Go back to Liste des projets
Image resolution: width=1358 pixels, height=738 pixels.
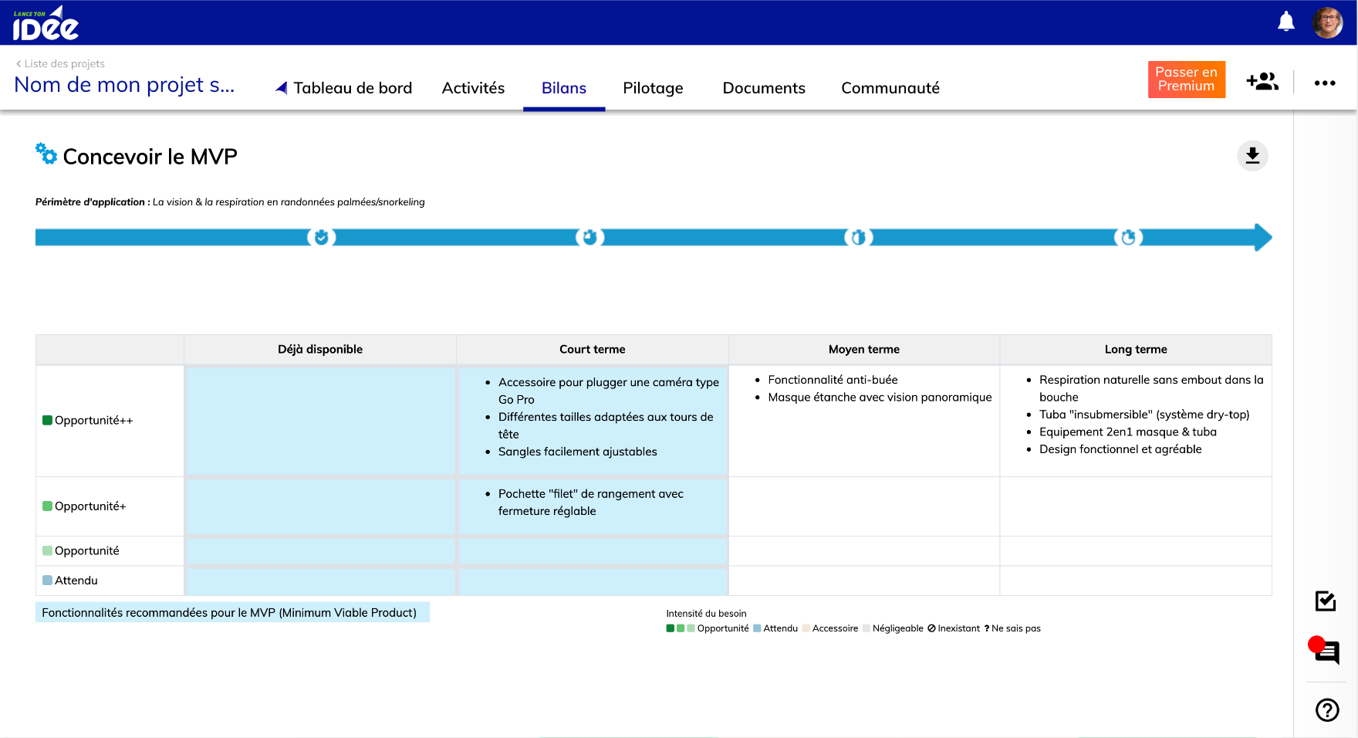click(60, 63)
